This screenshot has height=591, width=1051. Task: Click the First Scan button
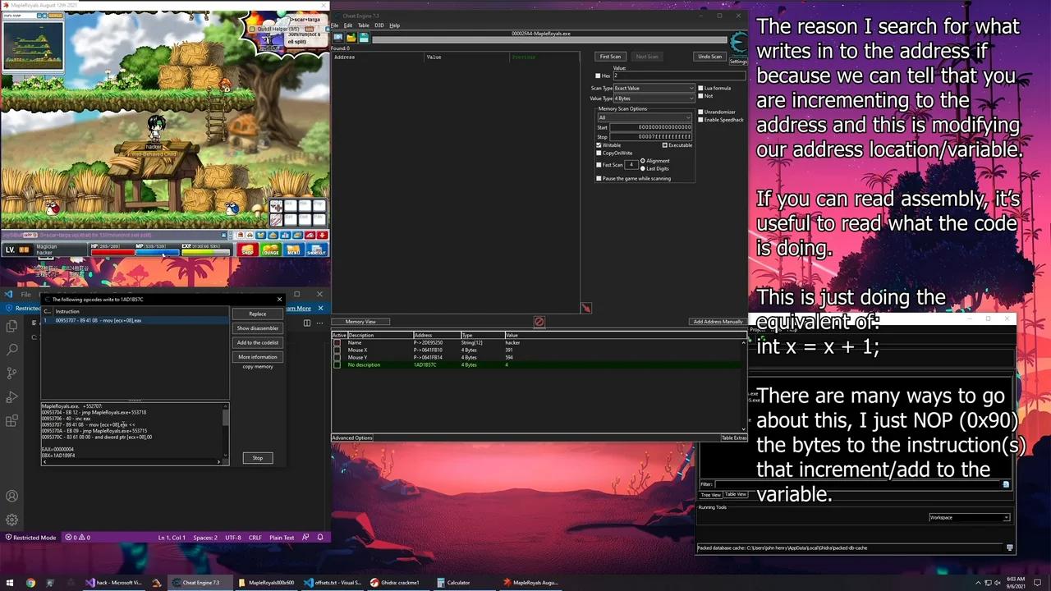(x=610, y=56)
